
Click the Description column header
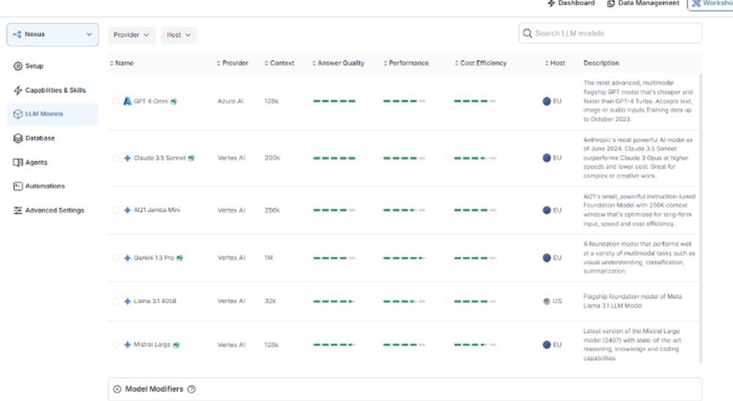tap(601, 63)
